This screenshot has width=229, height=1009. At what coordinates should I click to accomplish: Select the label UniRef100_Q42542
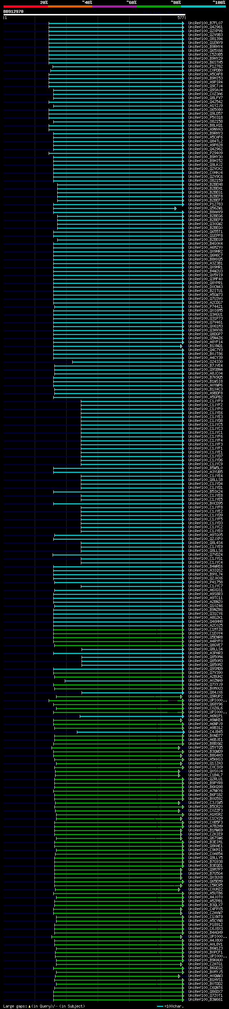(x=205, y=102)
